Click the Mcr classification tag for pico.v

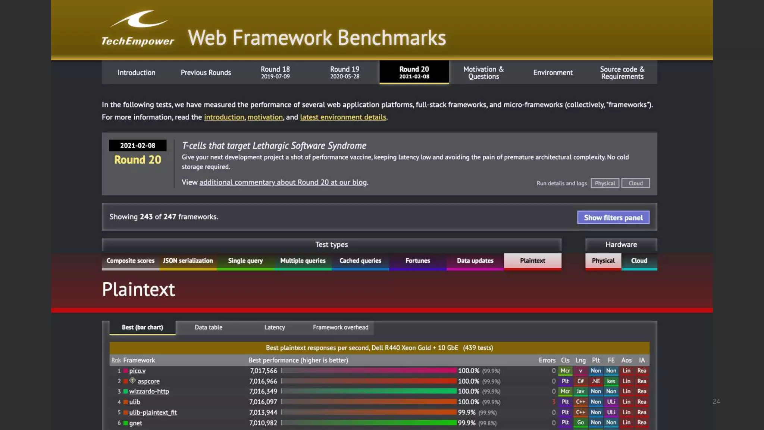coord(565,371)
